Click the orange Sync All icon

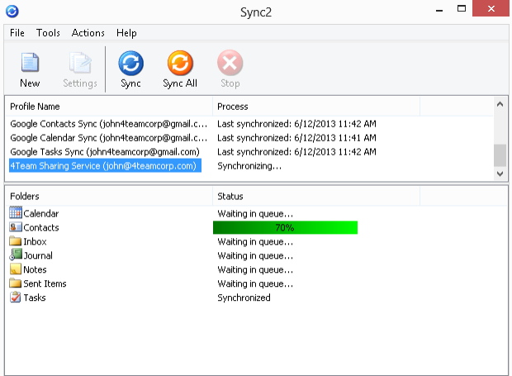click(180, 63)
